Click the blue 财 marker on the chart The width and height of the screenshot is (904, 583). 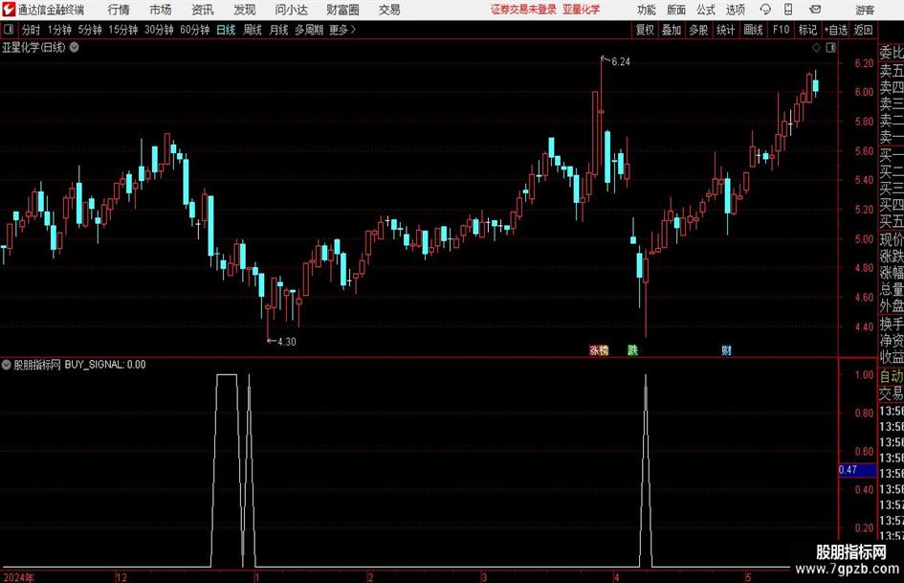pyautogui.click(x=726, y=349)
